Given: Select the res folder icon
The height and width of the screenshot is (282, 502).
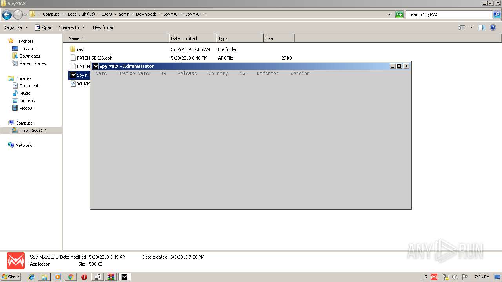Looking at the screenshot, I should click(x=73, y=49).
